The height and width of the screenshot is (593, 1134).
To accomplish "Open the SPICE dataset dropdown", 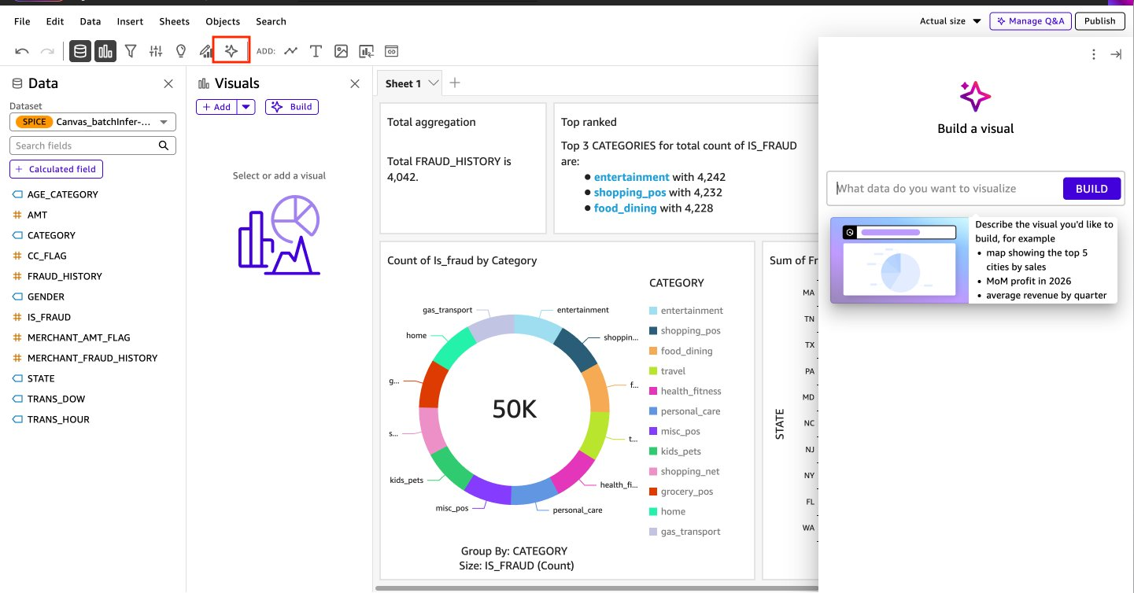I will (93, 122).
